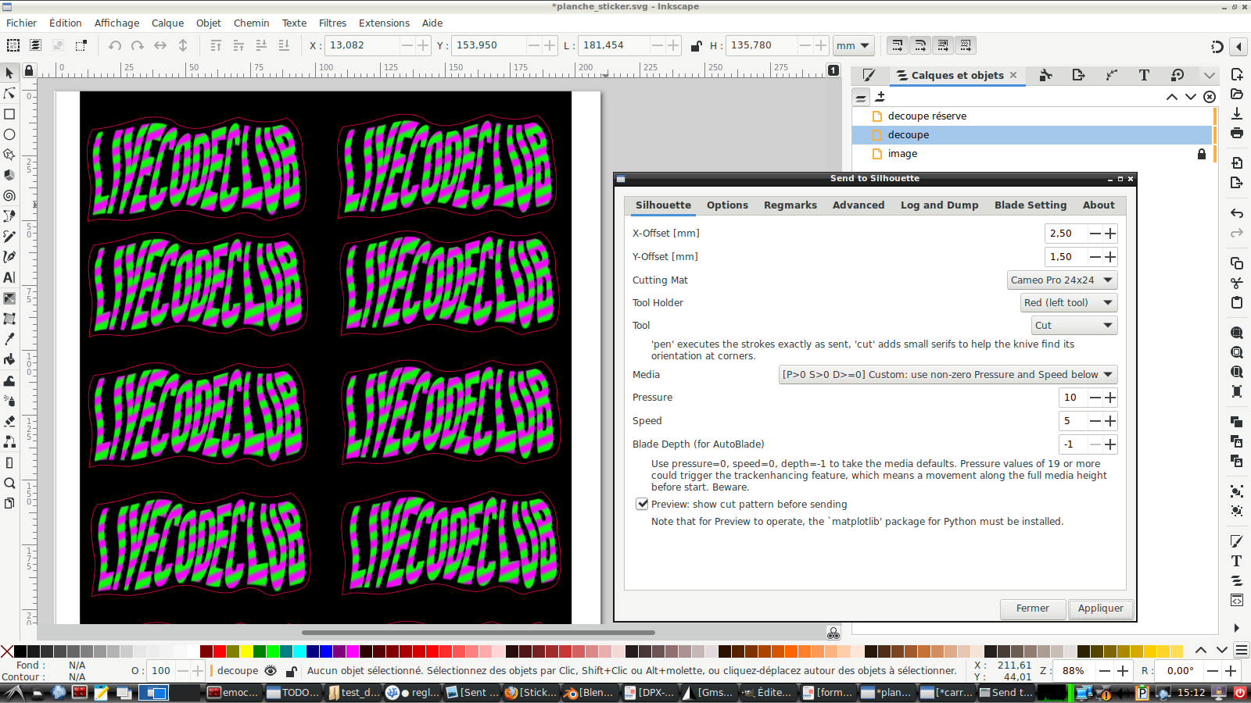Toggle visibility eye of decoupe layer in statusbar
Image resolution: width=1251 pixels, height=703 pixels.
271,670
